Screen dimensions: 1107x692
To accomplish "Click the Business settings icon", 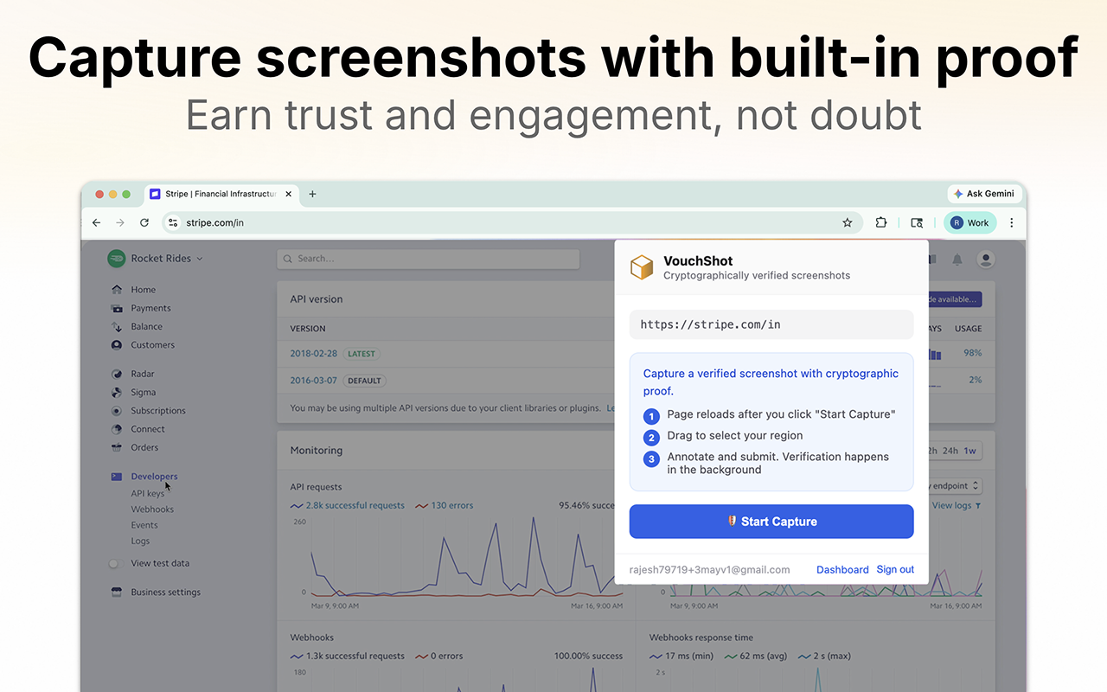I will click(117, 593).
